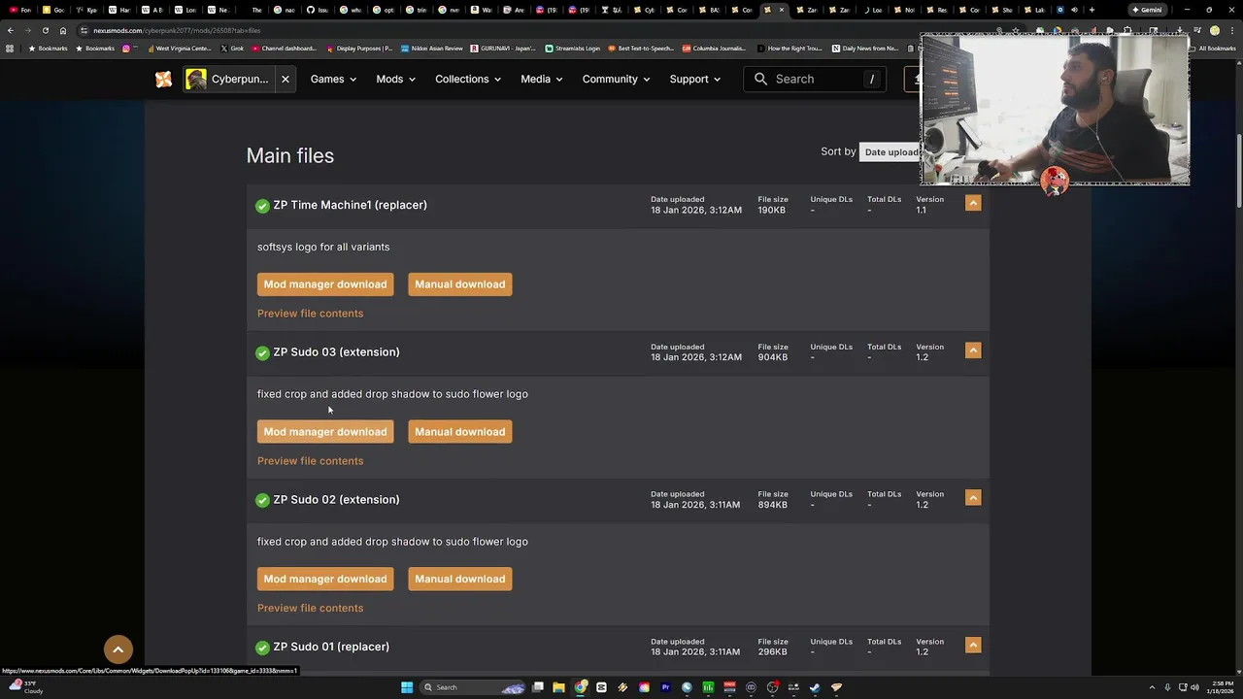Close the active browser tab
The image size is (1243, 699).
(x=781, y=10)
